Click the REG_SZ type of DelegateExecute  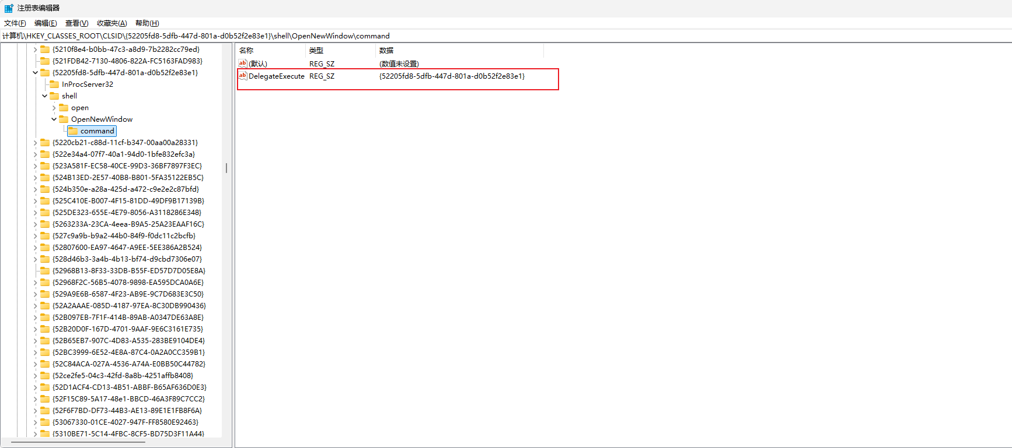pyautogui.click(x=322, y=76)
